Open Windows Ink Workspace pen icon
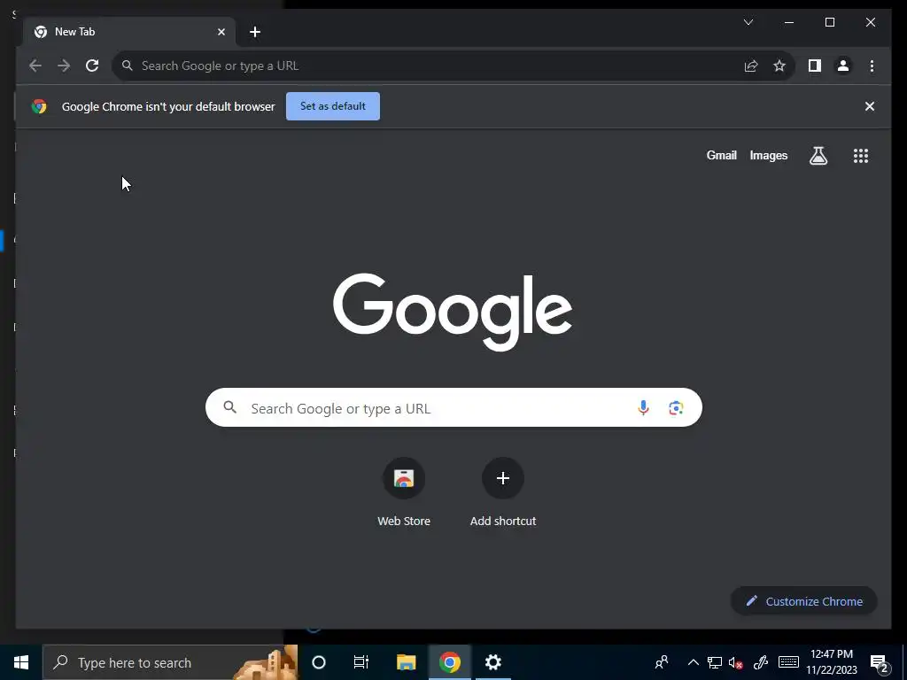The width and height of the screenshot is (907, 680). coord(760,662)
